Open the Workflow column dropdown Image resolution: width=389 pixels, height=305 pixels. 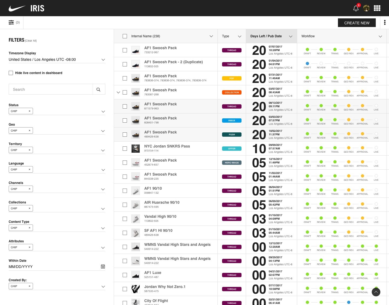380,36
